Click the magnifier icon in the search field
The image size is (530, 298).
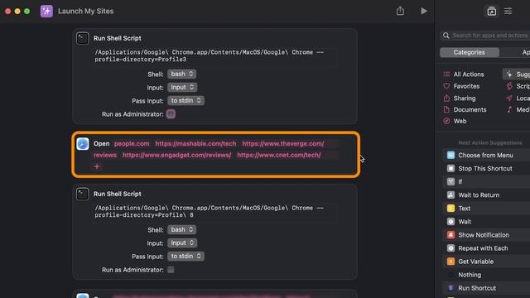(446, 36)
